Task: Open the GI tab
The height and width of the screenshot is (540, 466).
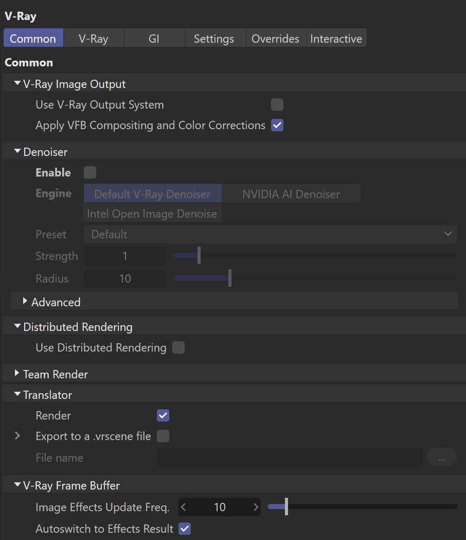Action: (154, 38)
